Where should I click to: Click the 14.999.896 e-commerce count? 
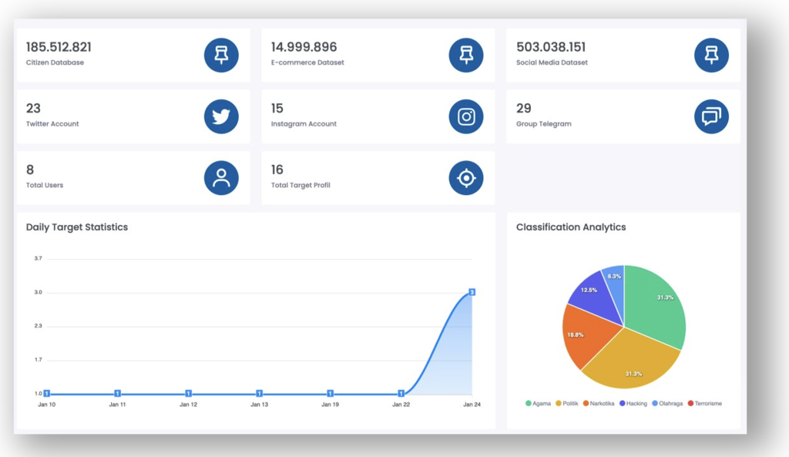tap(304, 47)
